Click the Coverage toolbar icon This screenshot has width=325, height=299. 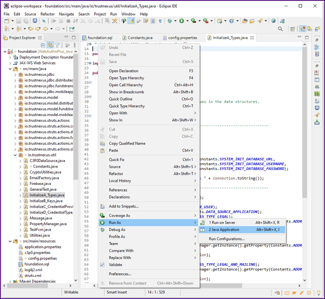coord(194,21)
